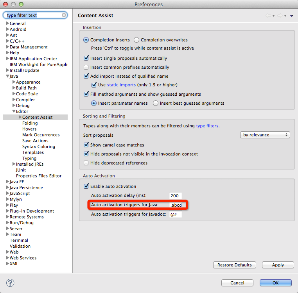Click the back navigation arrow icon

pos(268,16)
